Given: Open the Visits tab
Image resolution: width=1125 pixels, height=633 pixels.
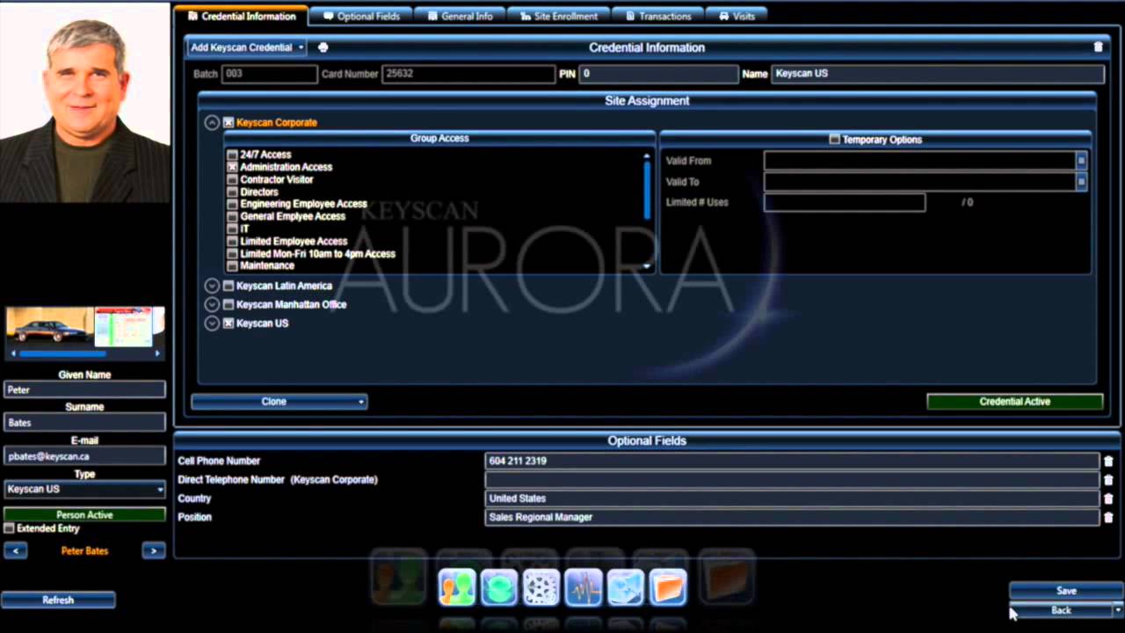Looking at the screenshot, I should pos(737,16).
